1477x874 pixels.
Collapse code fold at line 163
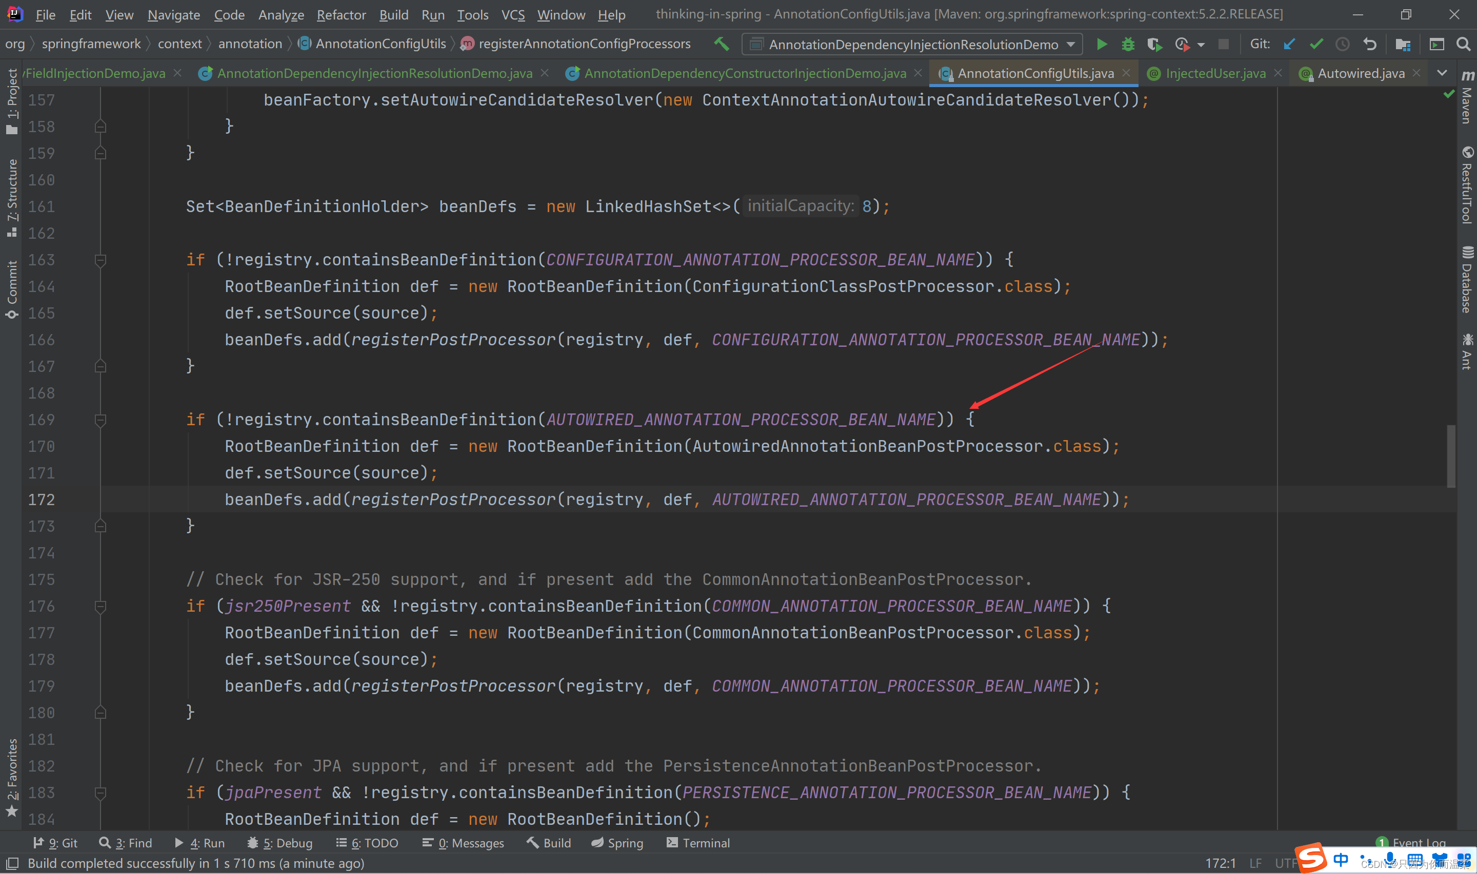tap(100, 260)
